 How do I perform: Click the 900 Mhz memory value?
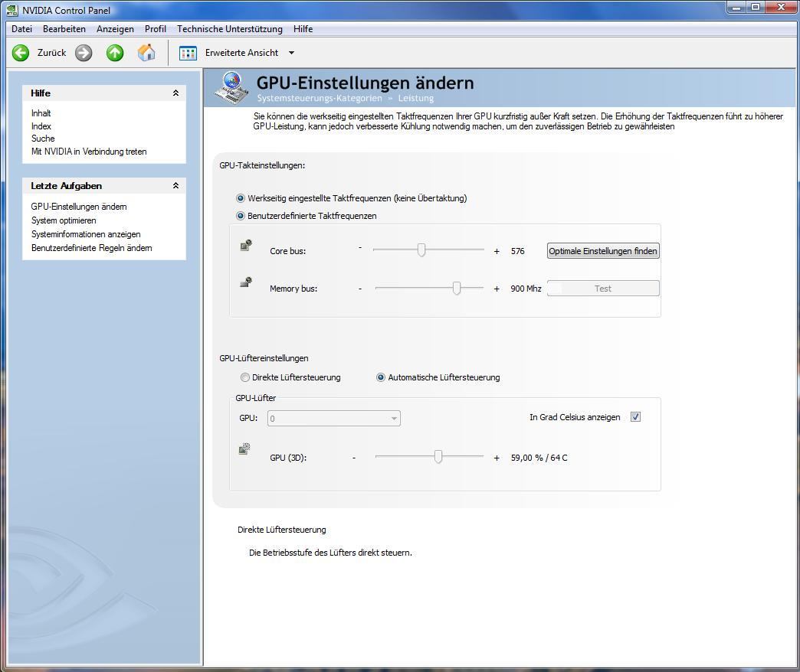526,289
